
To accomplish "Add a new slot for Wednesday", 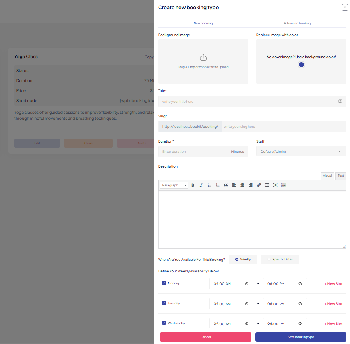I will (333, 324).
